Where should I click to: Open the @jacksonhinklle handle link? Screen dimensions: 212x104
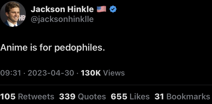62,19
